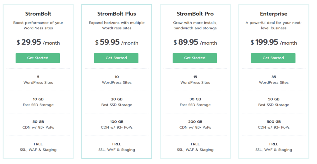Image resolution: width=317 pixels, height=164 pixels.
Task: Select the StromBolt Pro plan title
Action: 195,14
